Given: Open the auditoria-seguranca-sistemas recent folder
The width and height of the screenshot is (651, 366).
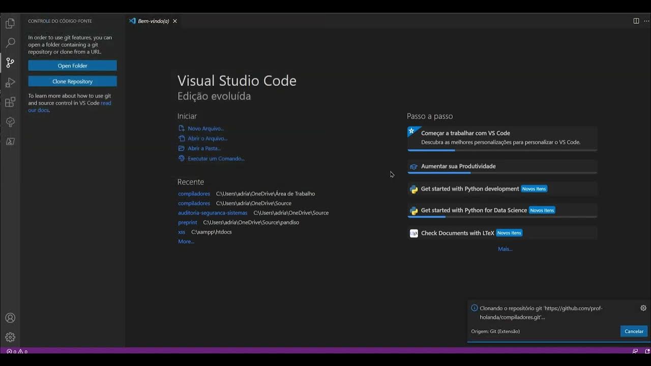Looking at the screenshot, I should 213,213.
